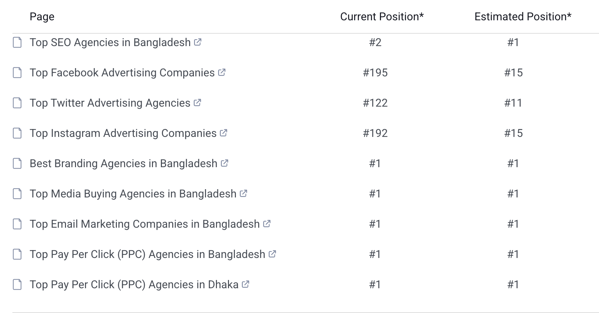Viewport: 599px width, 313px height.
Task: Select the page icon beside Top PPC Agencies in Dhaka
Action: point(17,284)
